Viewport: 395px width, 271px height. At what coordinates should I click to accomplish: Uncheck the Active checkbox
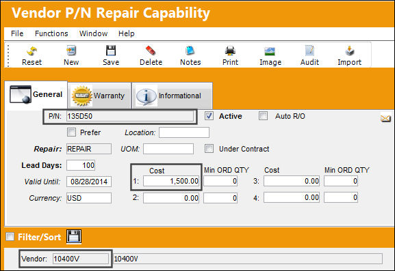coord(209,116)
